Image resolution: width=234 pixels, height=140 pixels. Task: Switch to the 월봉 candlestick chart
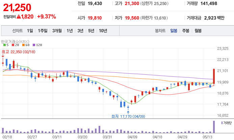point(198,31)
